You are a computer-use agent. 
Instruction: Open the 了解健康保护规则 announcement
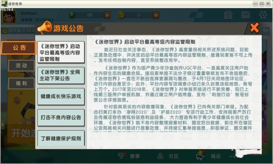61,138
